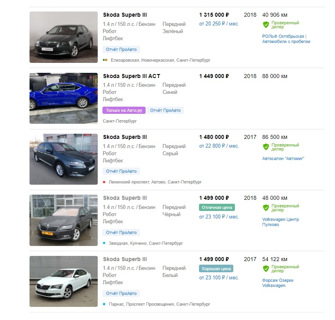Viewport: 335px width, 320px height.
Task: Click verified dealer shield for Форсаж Озерки
Action: [266, 269]
